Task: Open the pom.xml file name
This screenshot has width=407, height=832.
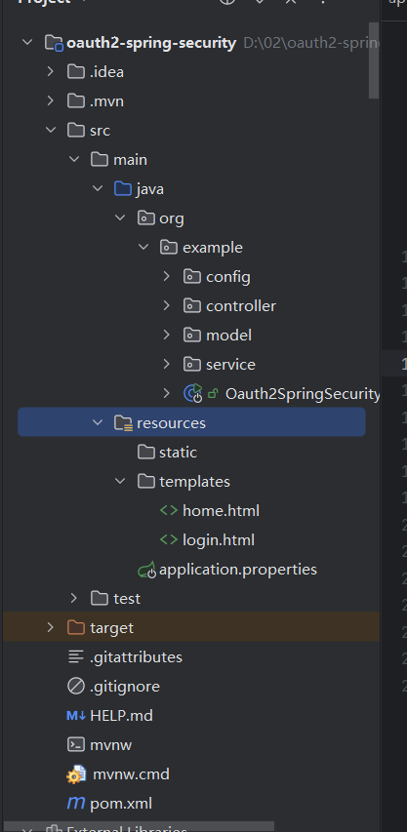Action: click(x=121, y=804)
